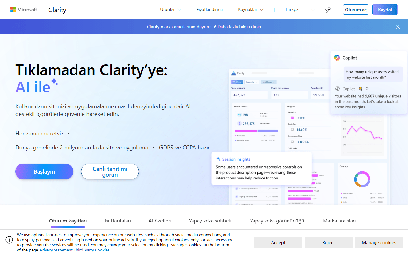Click Canlı tanıtımı görün button
Screen dimensions: 408x255
110,171
